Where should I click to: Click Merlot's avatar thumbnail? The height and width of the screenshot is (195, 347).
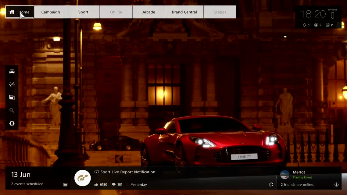(x=284, y=175)
